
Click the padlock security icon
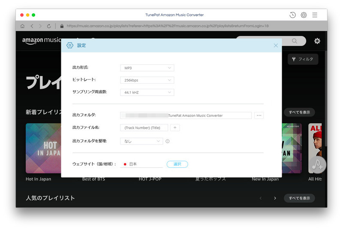[62, 26]
